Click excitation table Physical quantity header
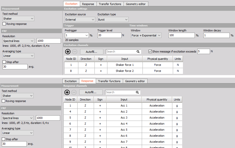Screen dimensions: 235x148 click(x=157, y=59)
